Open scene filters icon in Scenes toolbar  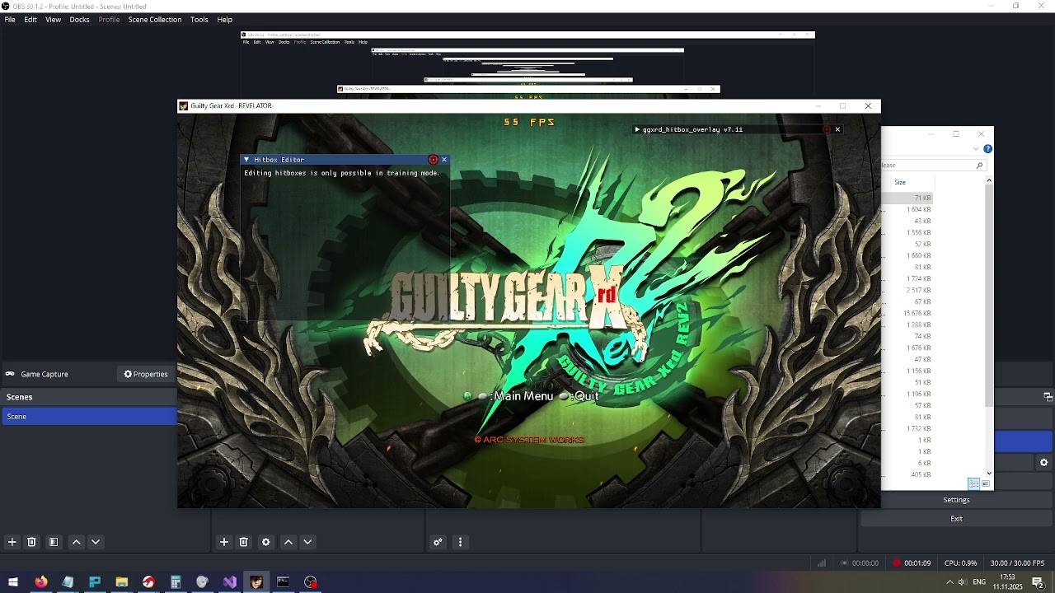coord(54,542)
